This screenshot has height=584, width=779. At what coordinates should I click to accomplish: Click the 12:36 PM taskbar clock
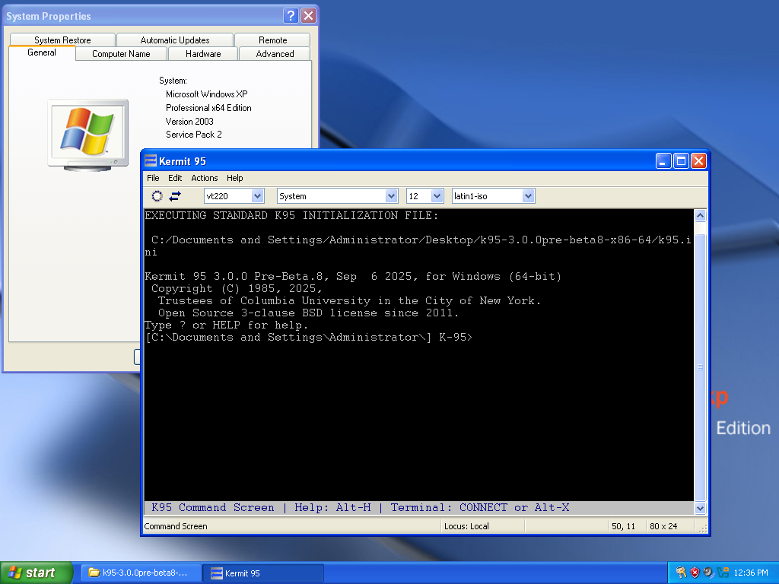click(751, 573)
